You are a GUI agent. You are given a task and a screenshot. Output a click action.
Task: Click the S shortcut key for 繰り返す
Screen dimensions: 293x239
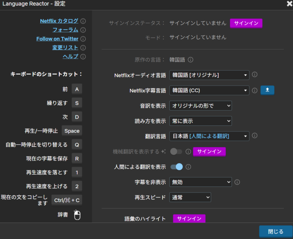77,103
